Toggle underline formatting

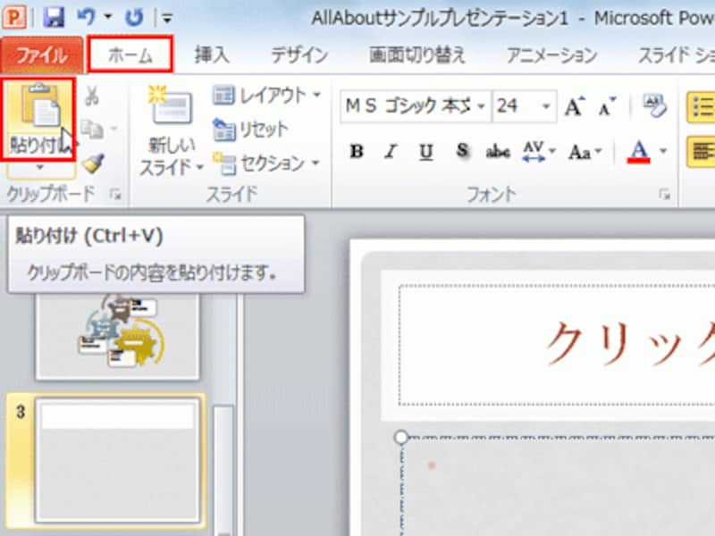point(425,152)
